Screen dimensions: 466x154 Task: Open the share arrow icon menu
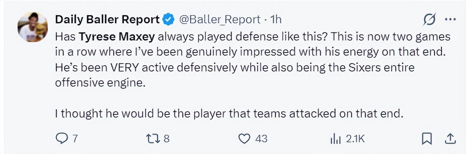tap(449, 139)
